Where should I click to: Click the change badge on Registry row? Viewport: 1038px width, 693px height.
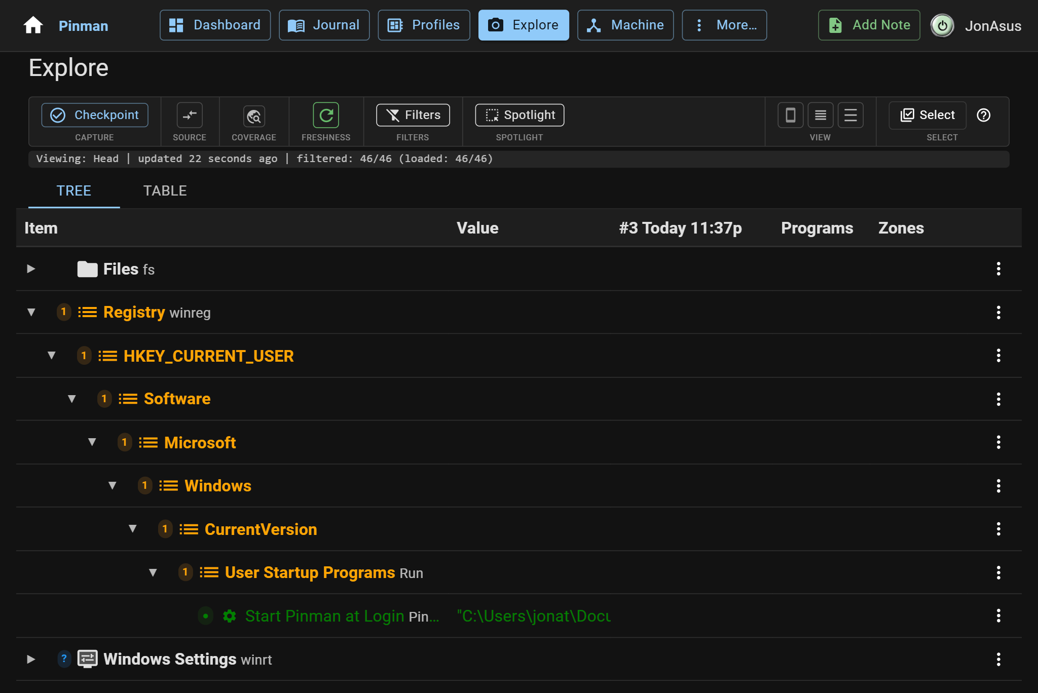(x=63, y=312)
